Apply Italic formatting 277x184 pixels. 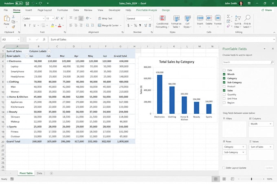tap(30, 25)
